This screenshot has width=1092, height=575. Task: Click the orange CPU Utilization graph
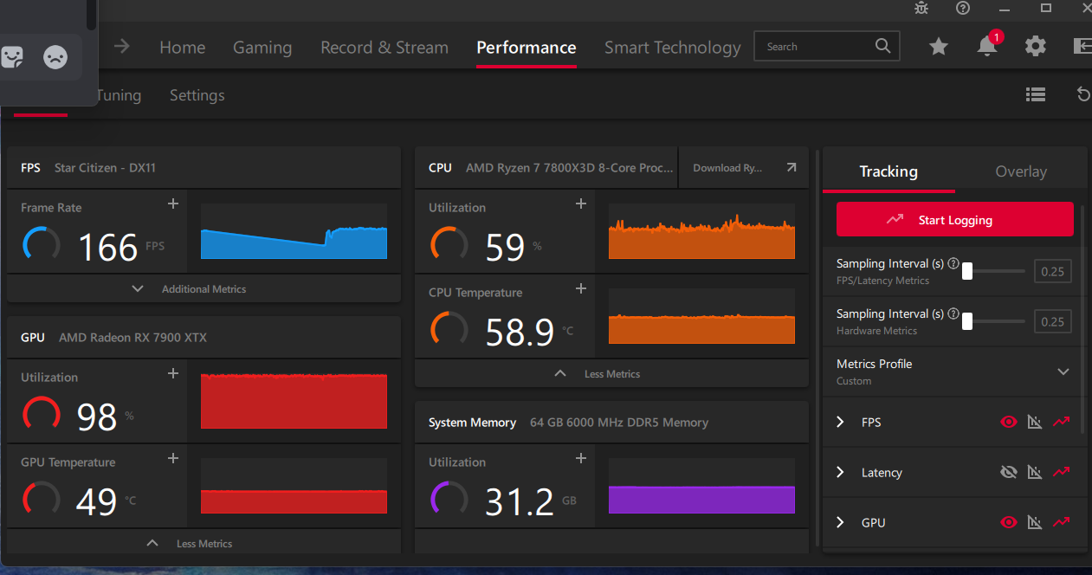point(701,232)
